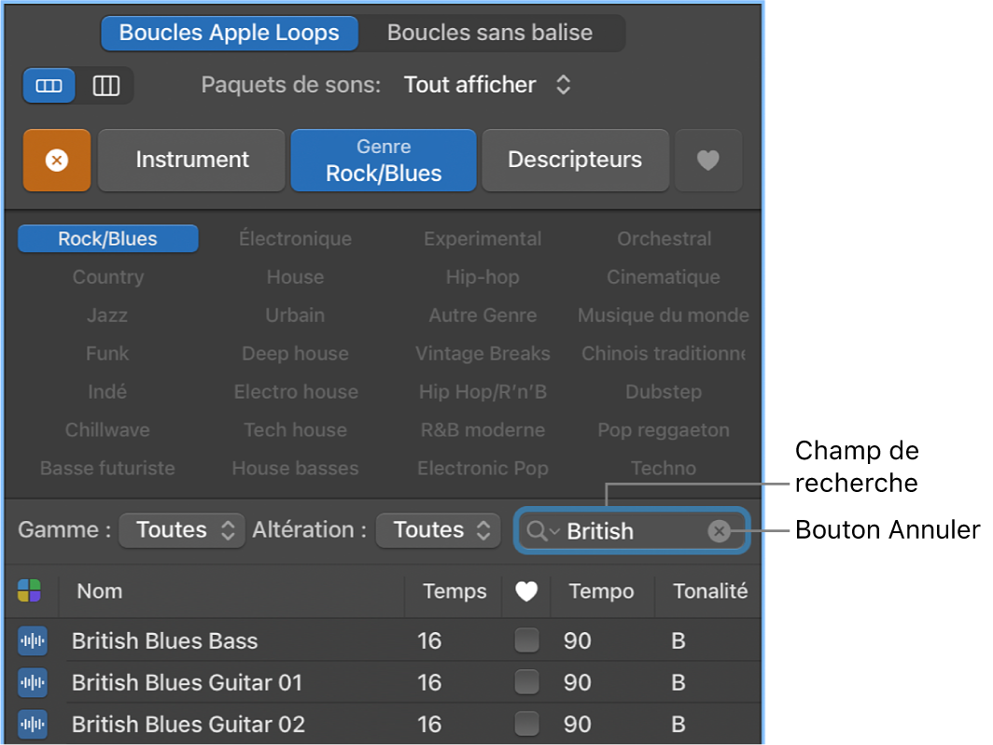
Task: Clear the search with the cancel icon
Action: (719, 530)
